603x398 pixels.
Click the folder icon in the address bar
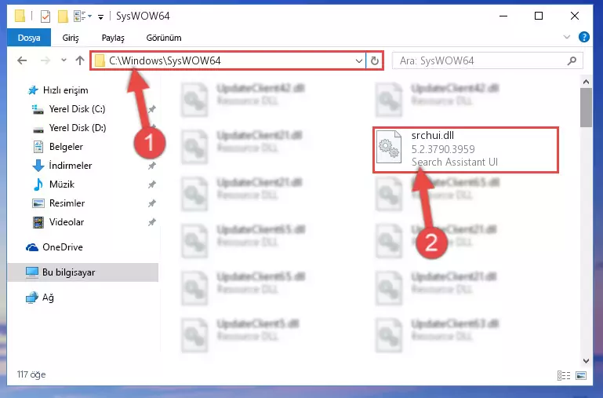click(x=100, y=60)
